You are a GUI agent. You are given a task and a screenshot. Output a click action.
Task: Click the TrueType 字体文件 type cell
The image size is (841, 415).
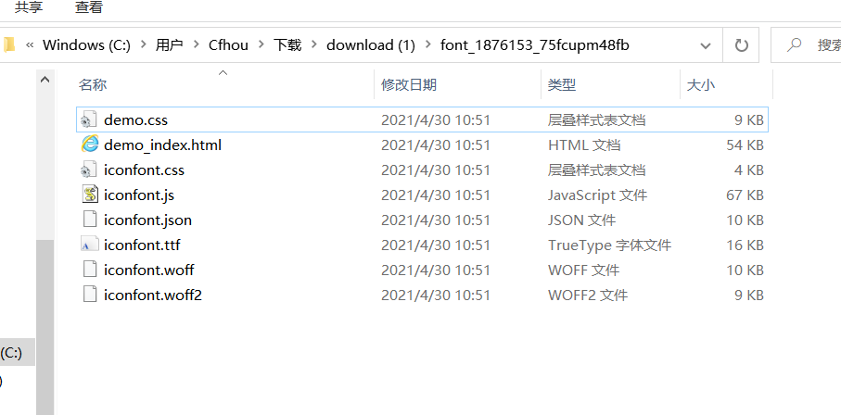point(609,245)
